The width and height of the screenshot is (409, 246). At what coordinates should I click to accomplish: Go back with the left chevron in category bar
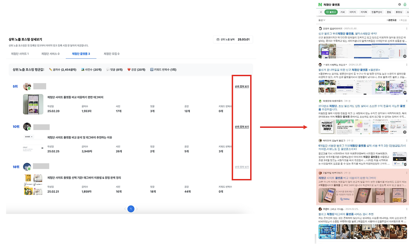point(321,12)
